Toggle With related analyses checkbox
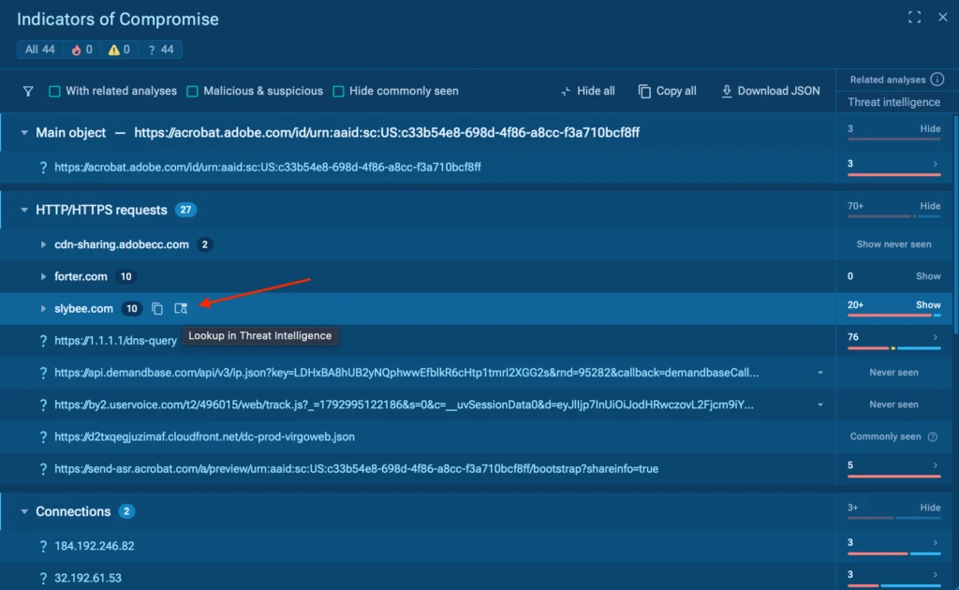Screen dimensions: 959x590 pyautogui.click(x=54, y=91)
